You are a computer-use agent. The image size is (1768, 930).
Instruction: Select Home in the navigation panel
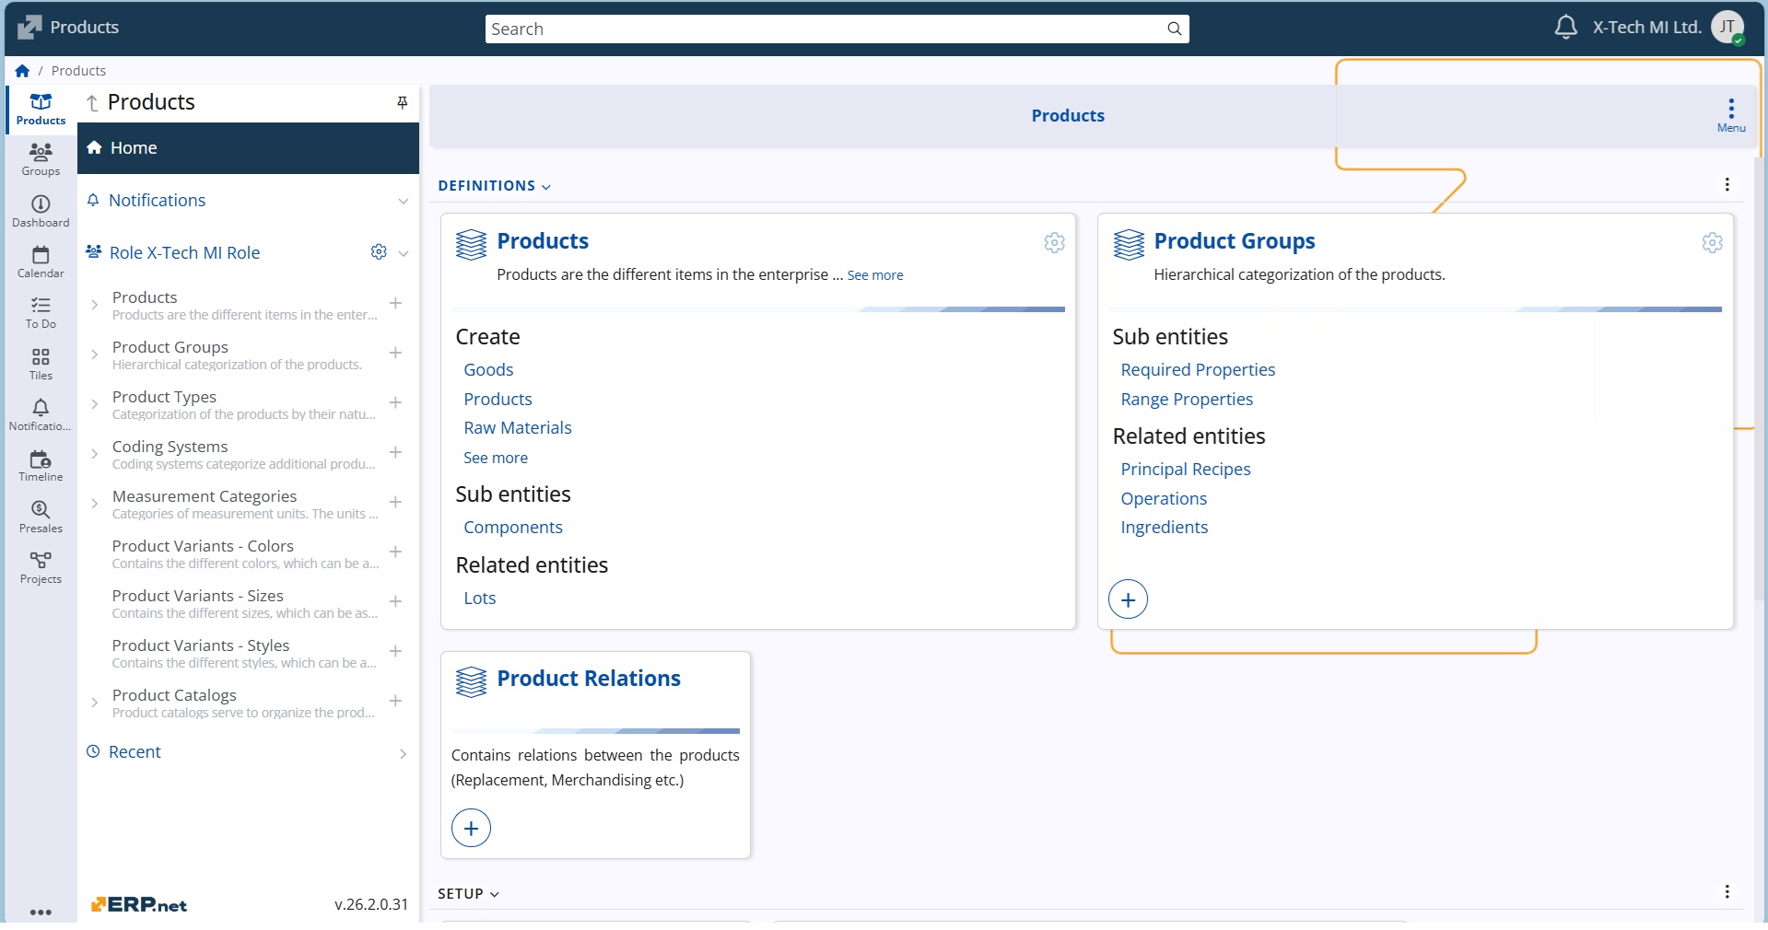pos(134,148)
